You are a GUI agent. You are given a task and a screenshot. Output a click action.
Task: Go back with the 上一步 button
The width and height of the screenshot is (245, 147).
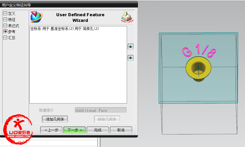(51, 130)
